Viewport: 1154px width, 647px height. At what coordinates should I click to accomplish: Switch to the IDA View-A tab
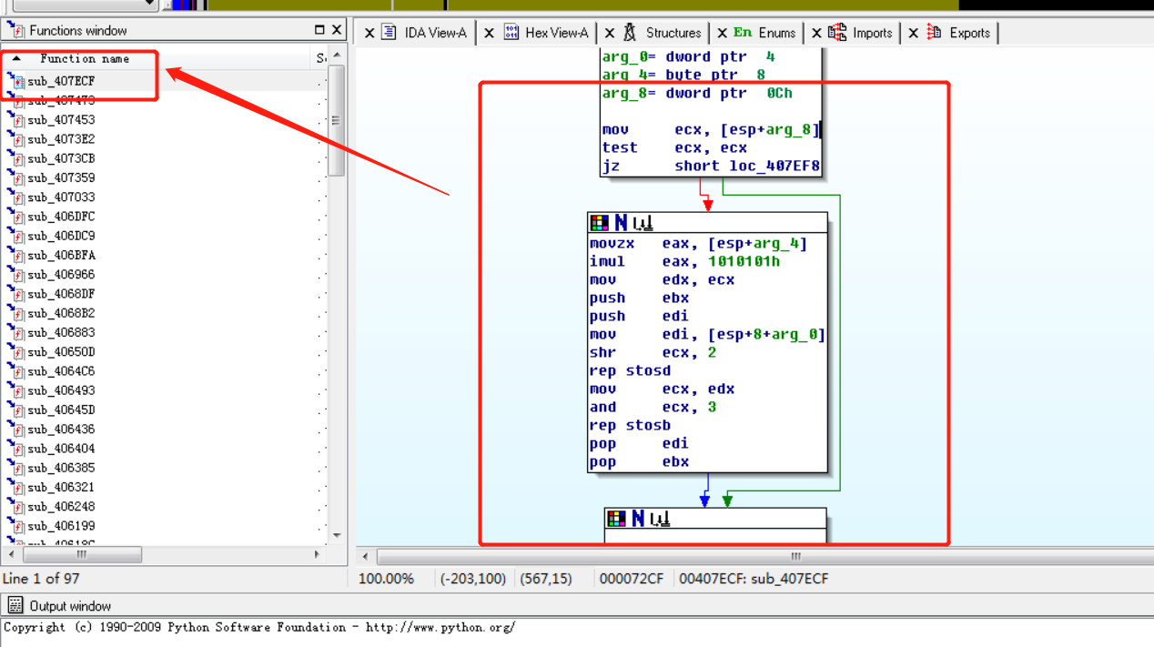(435, 33)
